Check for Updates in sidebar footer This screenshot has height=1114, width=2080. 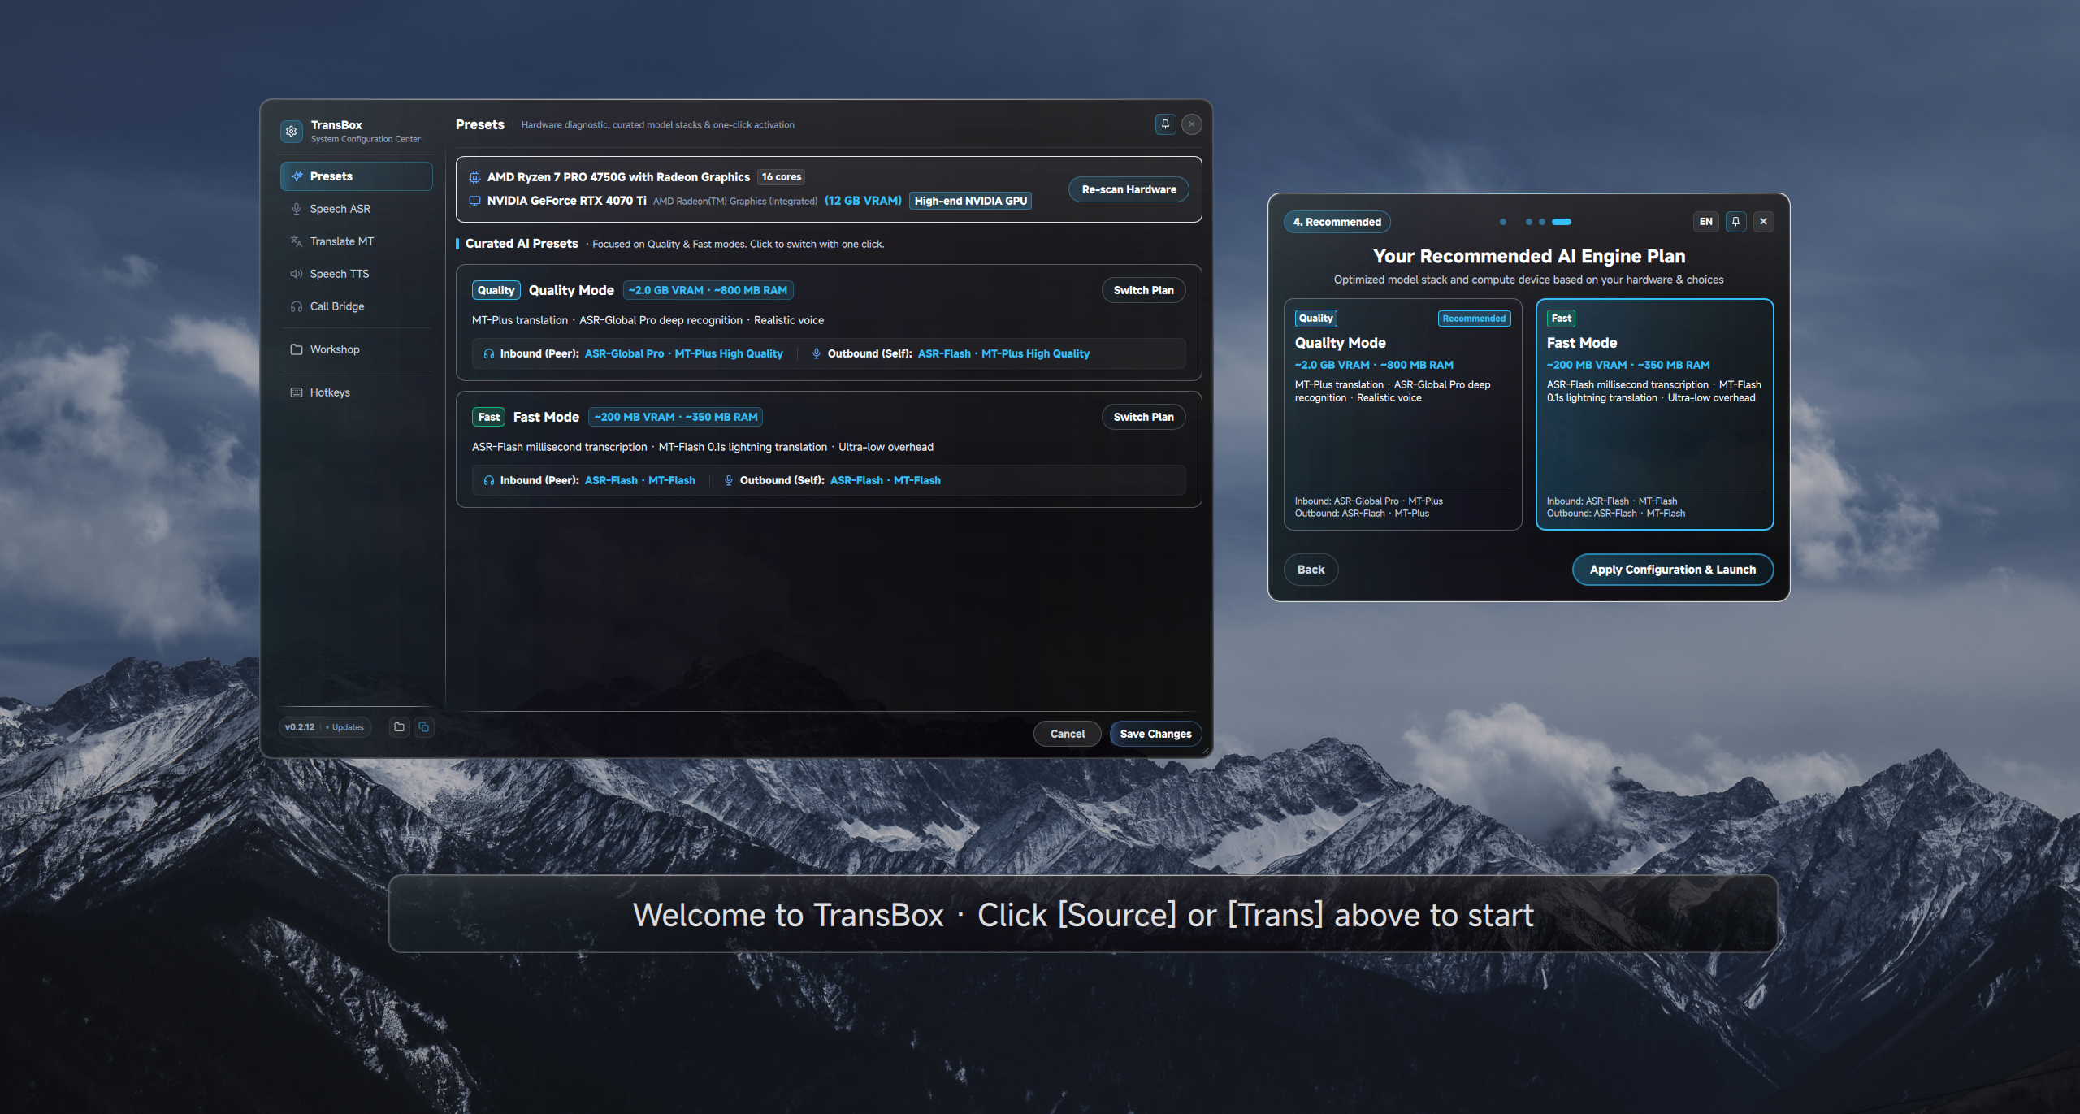(345, 727)
